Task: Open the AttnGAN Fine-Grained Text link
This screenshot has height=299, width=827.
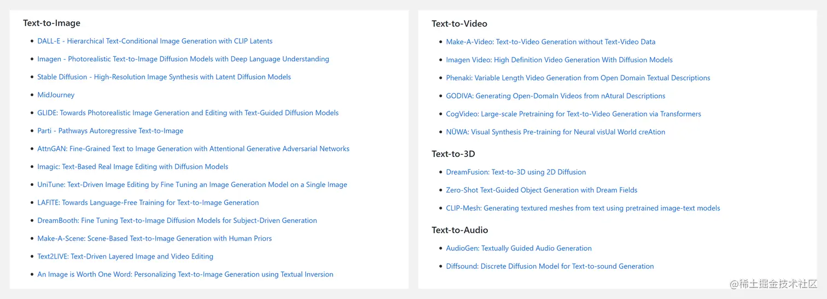Action: coord(193,149)
